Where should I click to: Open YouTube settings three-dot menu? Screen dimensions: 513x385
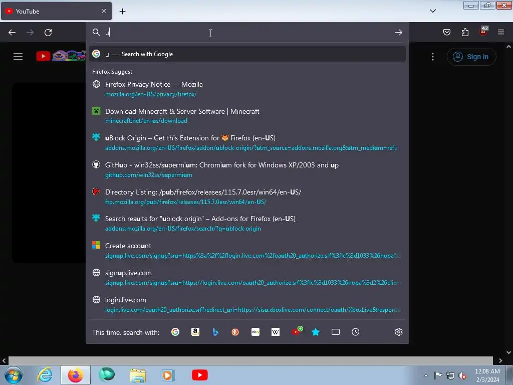tap(433, 57)
